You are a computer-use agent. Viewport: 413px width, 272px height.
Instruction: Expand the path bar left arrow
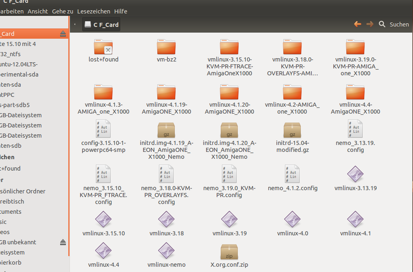pos(75,24)
